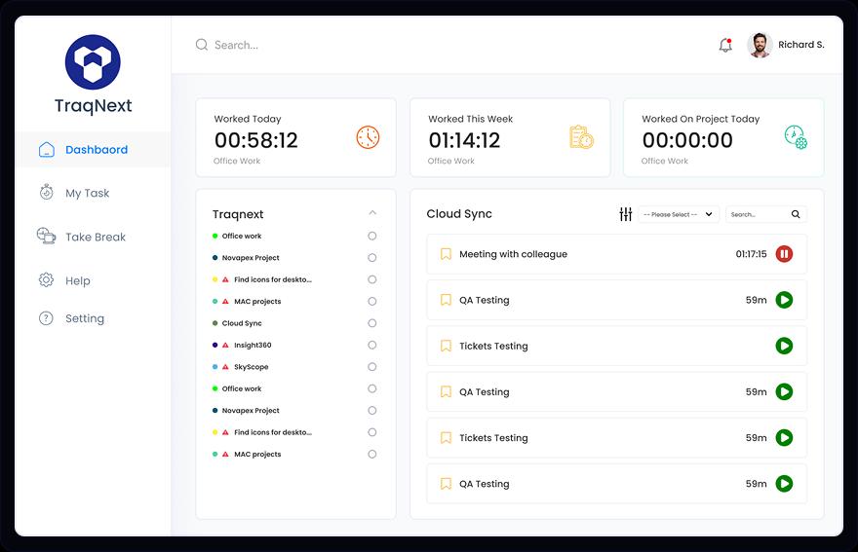This screenshot has height=552, width=858.
Task: Go to Take Break in the sidebar
Action: click(x=95, y=237)
